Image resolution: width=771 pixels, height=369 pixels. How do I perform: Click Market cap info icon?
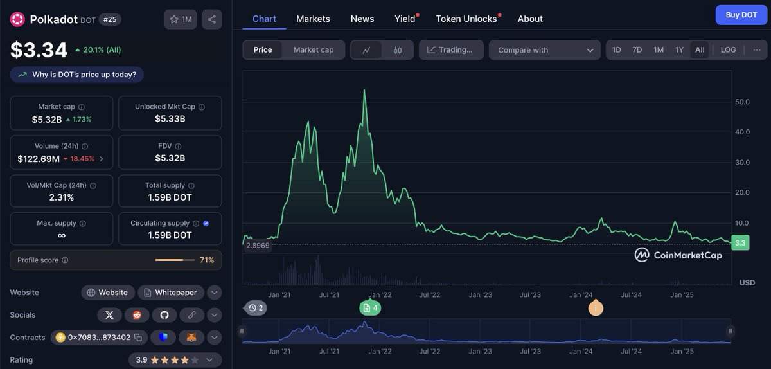click(x=82, y=107)
